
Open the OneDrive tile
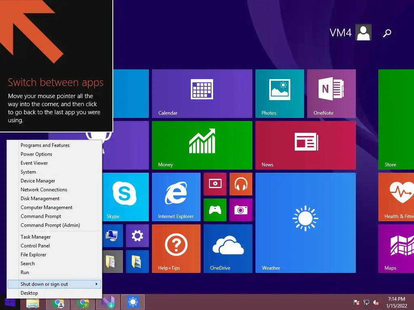[228, 249]
